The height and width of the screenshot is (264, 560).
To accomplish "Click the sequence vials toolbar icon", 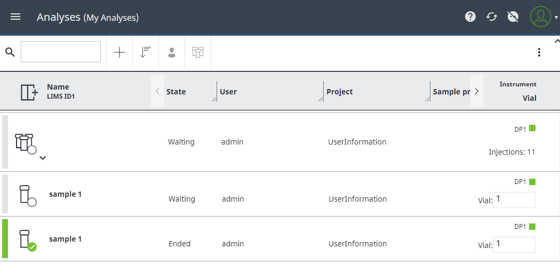I will point(198,52).
